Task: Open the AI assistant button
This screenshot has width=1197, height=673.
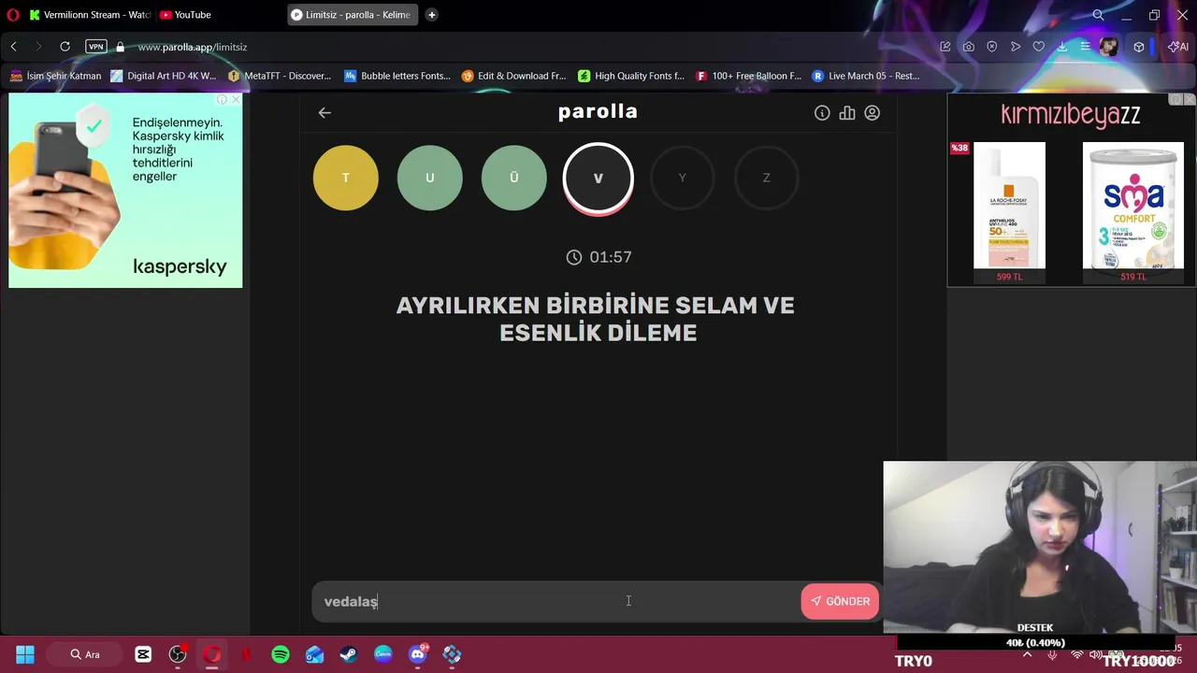Action: tap(1178, 47)
